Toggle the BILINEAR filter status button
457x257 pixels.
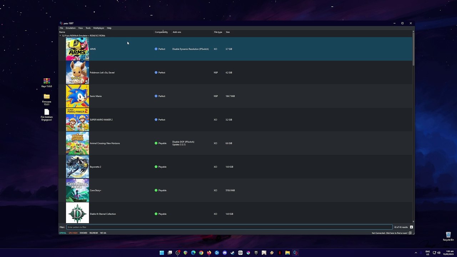tap(94, 233)
